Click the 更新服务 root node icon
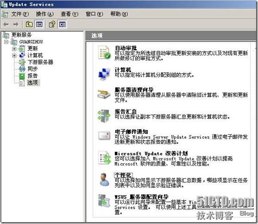The image size is (258, 224). coord(6,35)
